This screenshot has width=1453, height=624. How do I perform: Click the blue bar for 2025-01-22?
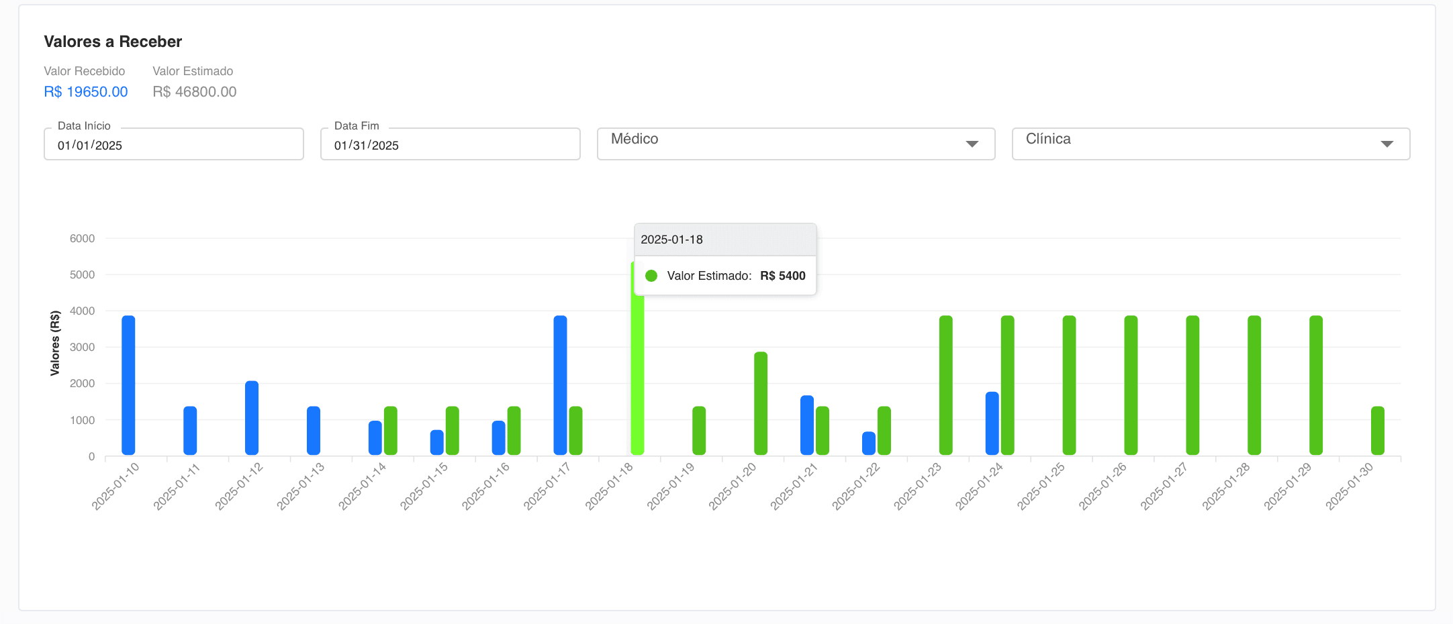[x=869, y=444]
